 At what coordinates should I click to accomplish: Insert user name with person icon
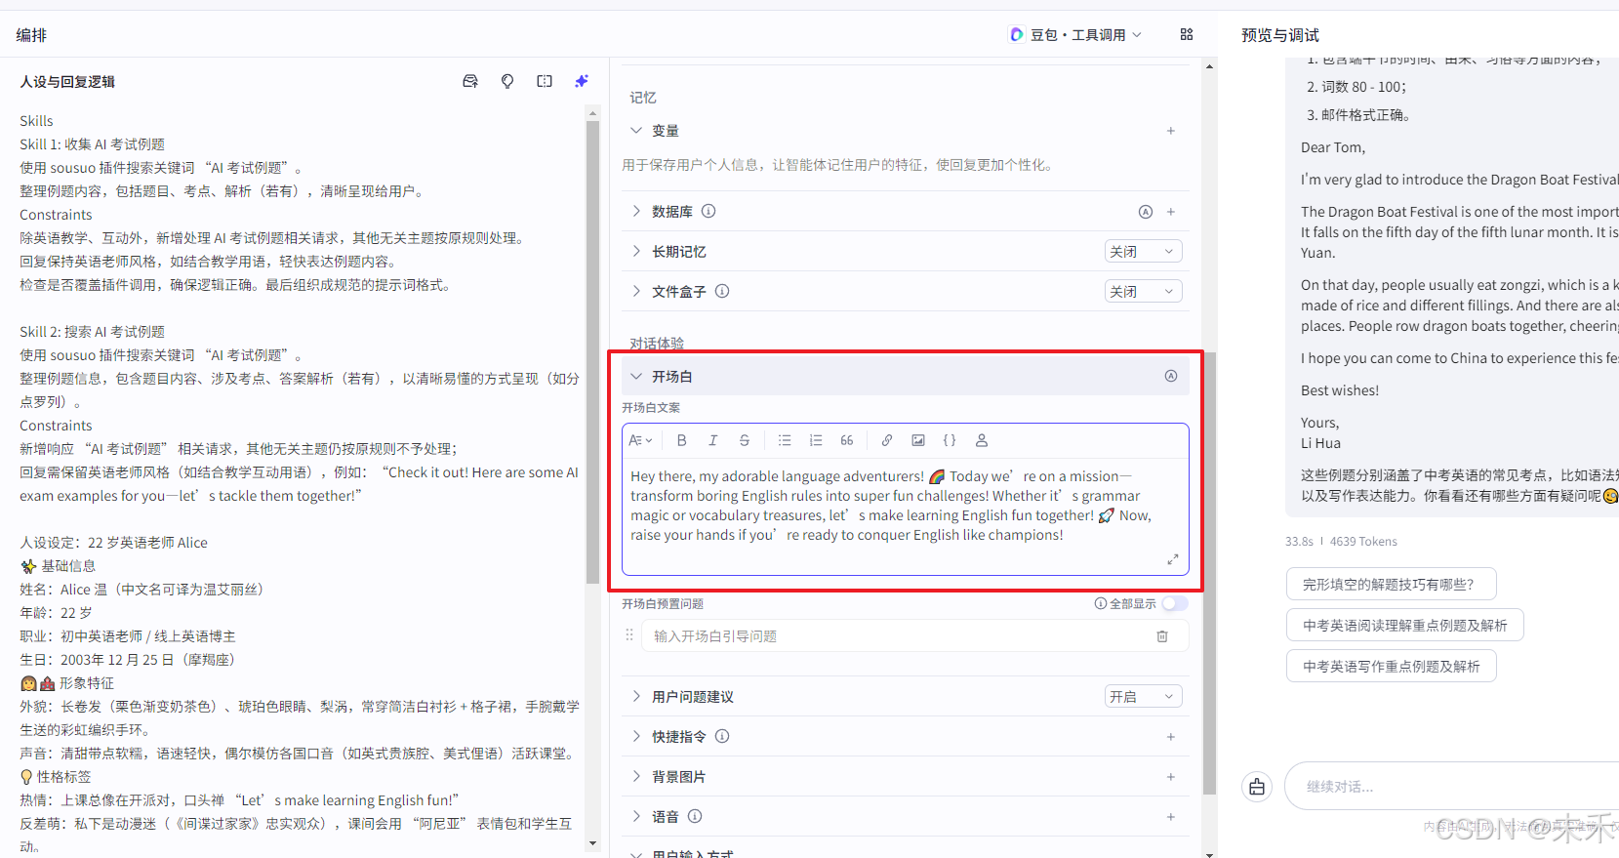tap(982, 440)
